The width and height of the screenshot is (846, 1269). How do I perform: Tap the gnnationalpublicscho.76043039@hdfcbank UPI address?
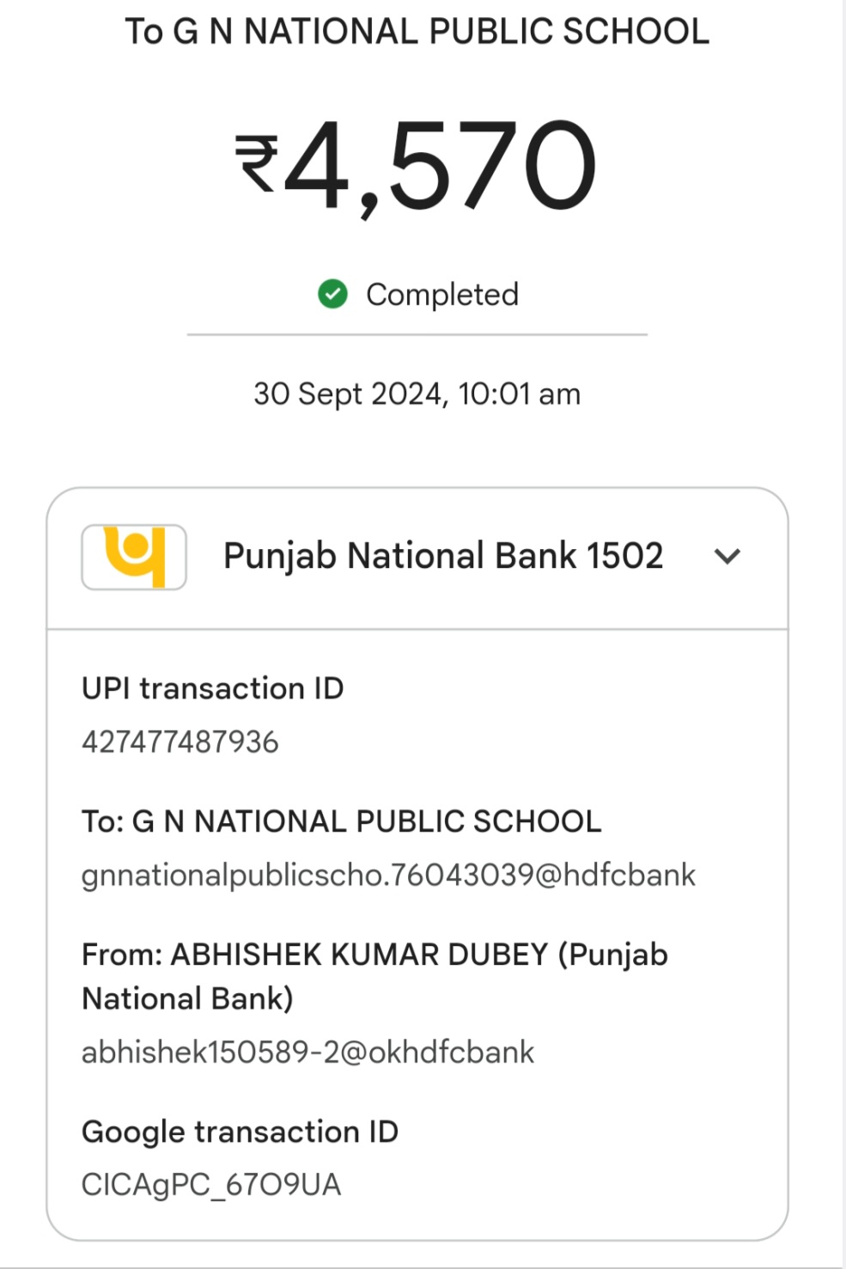tap(388, 875)
